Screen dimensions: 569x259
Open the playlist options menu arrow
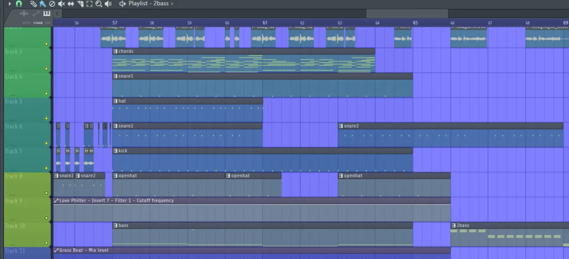10,4
